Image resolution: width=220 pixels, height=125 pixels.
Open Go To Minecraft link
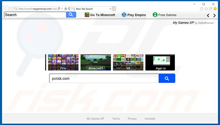point(102,15)
